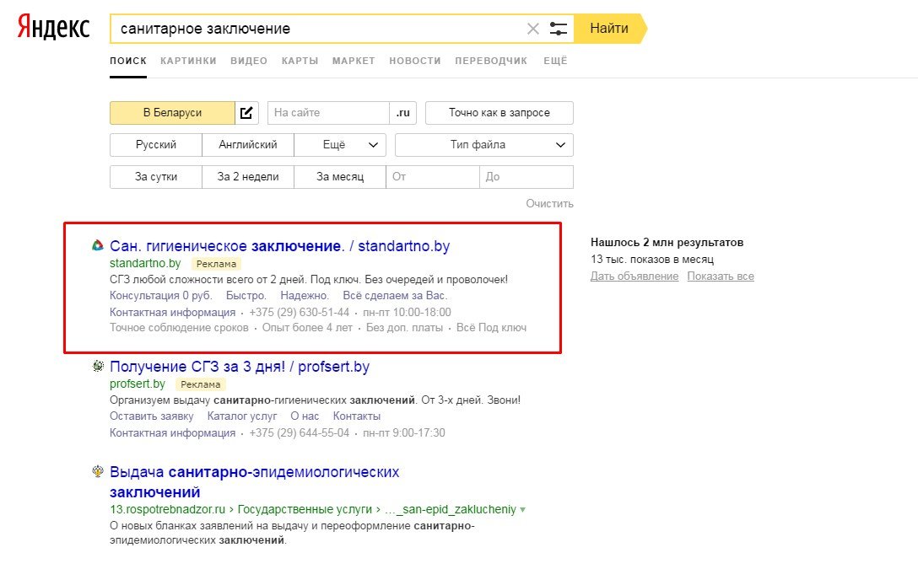The image size is (918, 569).
Task: Open the advanced search filters slider icon
Action: point(558,29)
